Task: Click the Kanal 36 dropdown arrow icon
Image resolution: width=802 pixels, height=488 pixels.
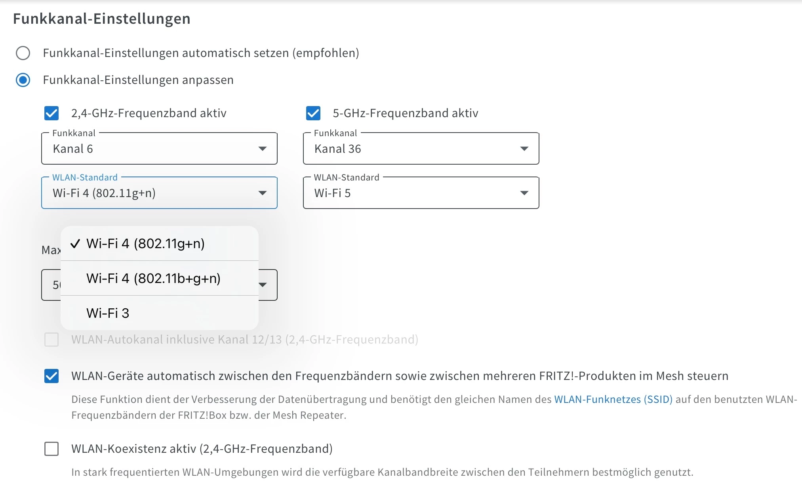Action: [x=524, y=149]
